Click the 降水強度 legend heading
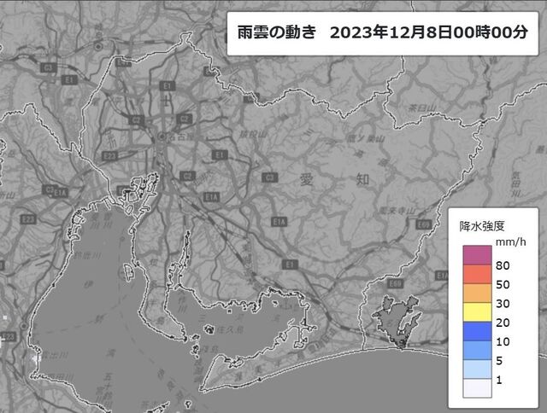Image resolution: width=547 pixels, height=413 pixels. (482, 226)
